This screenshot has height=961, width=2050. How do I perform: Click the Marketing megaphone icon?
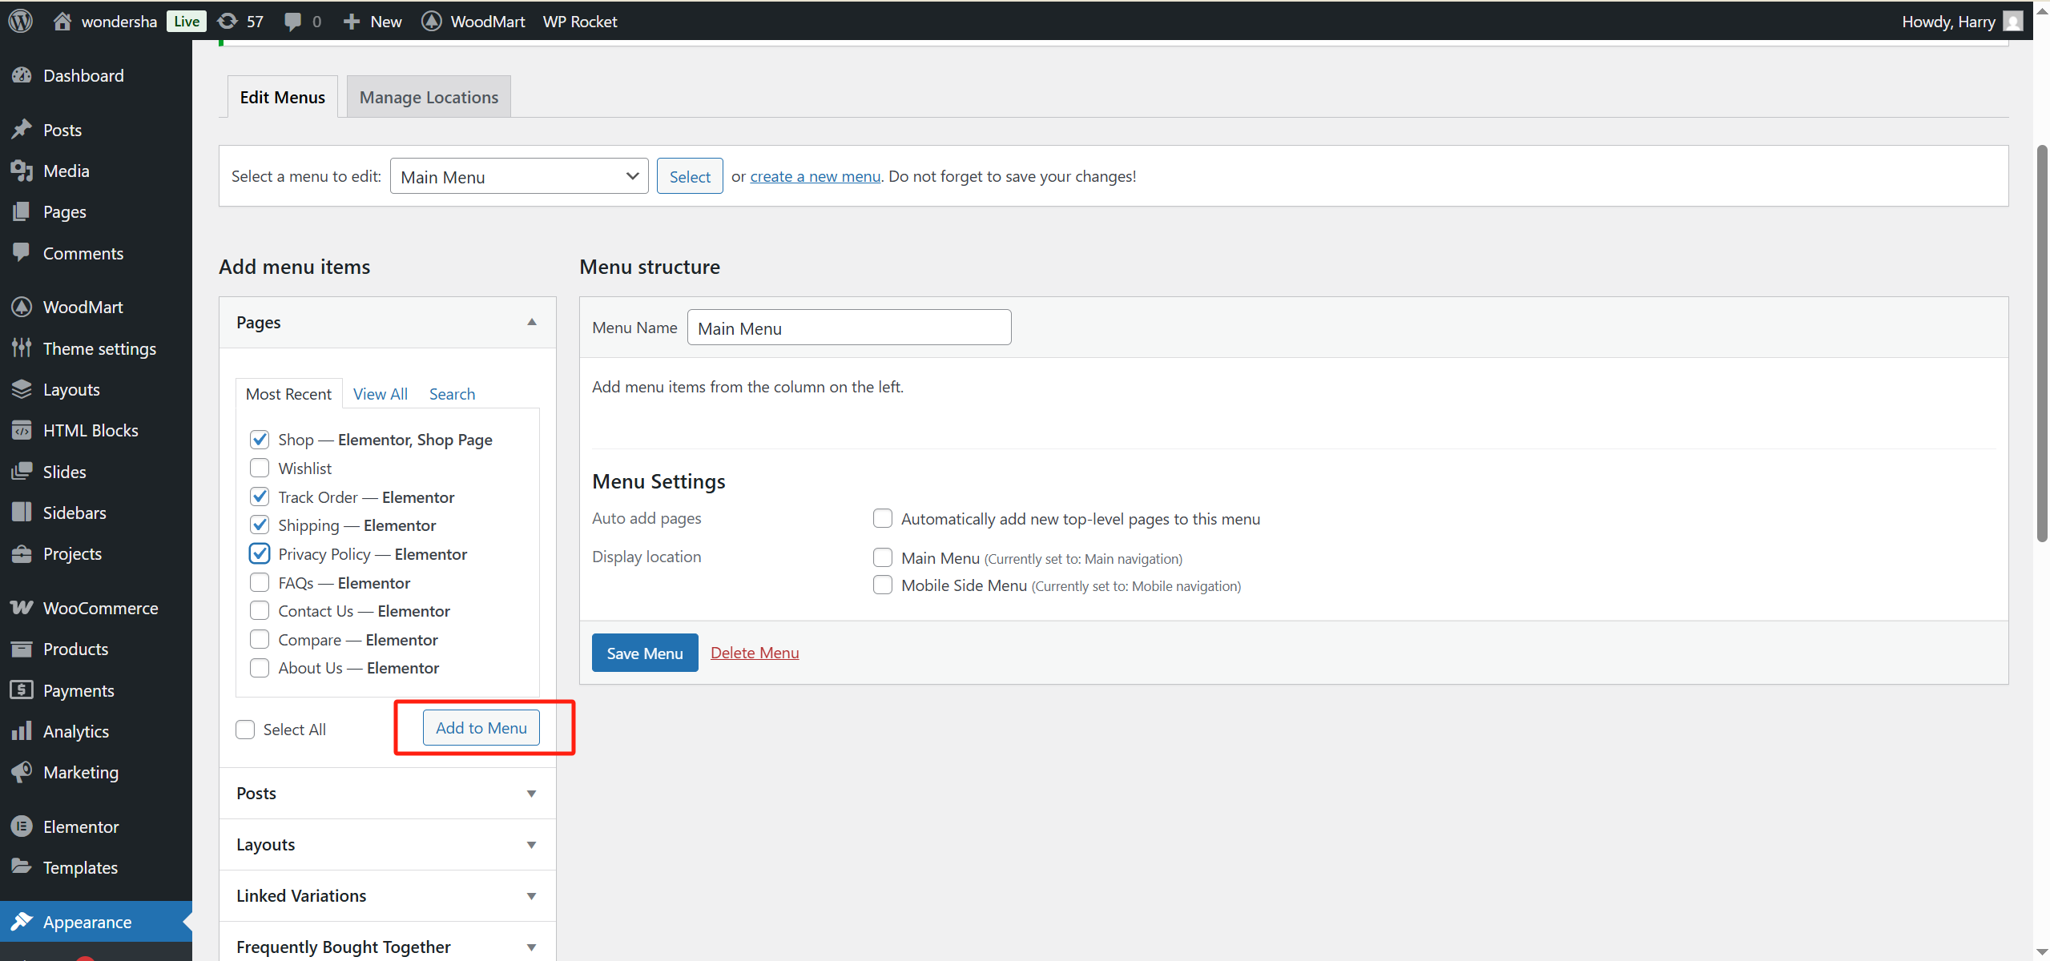(22, 772)
